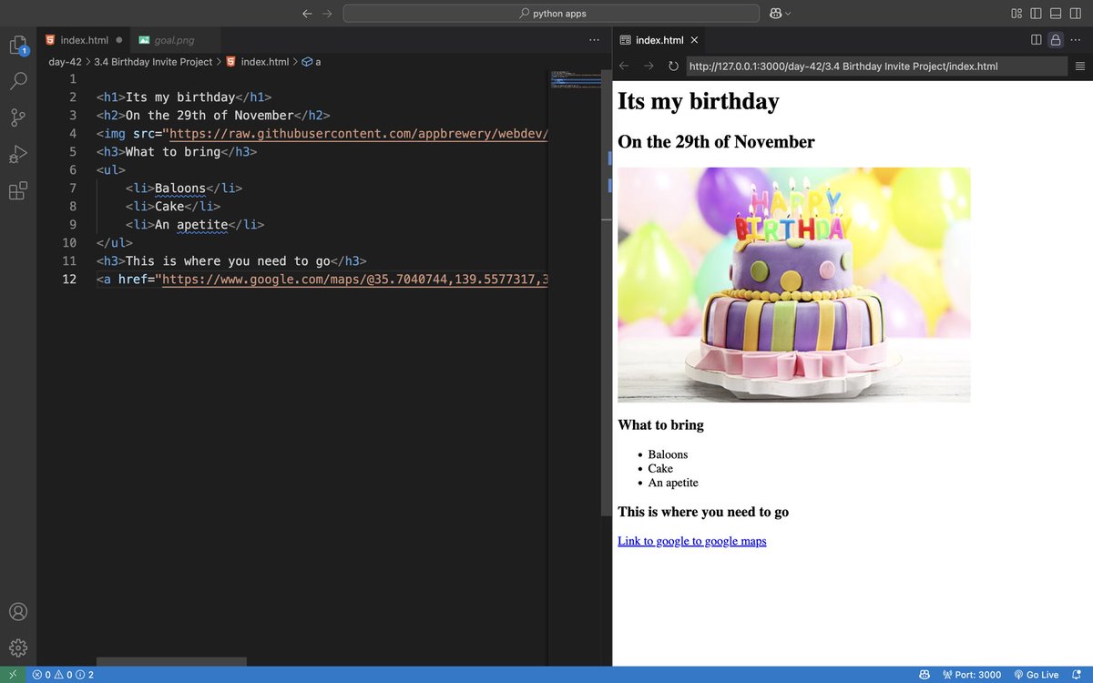The width and height of the screenshot is (1093, 683).
Task: Click the code minimap
Action: (x=574, y=80)
